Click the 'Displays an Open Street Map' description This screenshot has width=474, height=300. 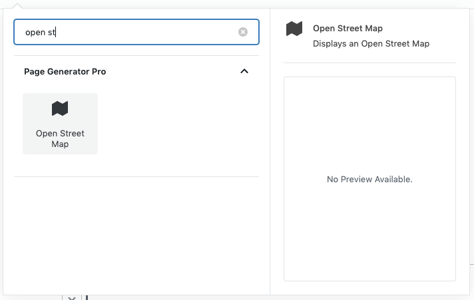click(371, 44)
